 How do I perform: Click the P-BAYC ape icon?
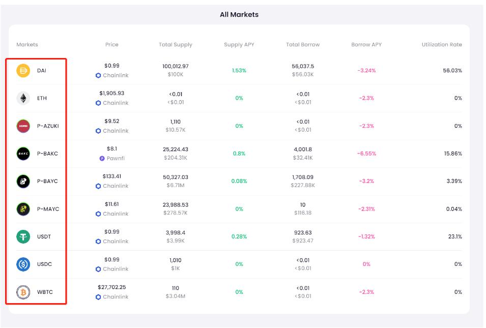tap(23, 182)
